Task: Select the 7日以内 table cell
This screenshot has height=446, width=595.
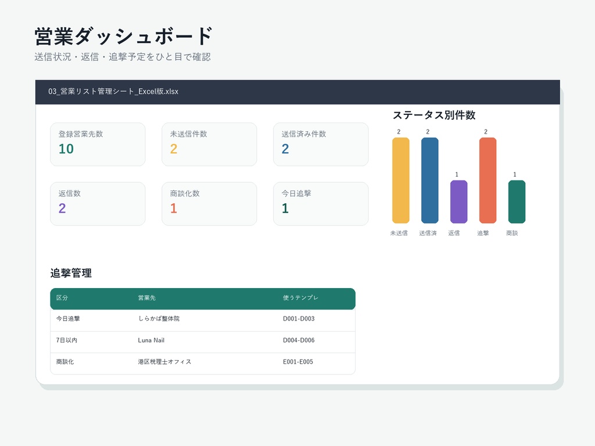Action: (x=66, y=340)
